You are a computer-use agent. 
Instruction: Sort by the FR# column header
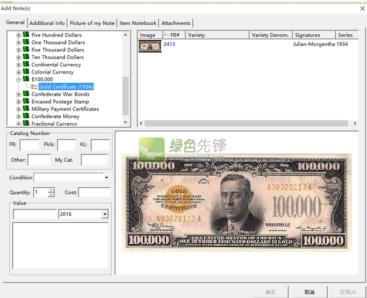[174, 35]
